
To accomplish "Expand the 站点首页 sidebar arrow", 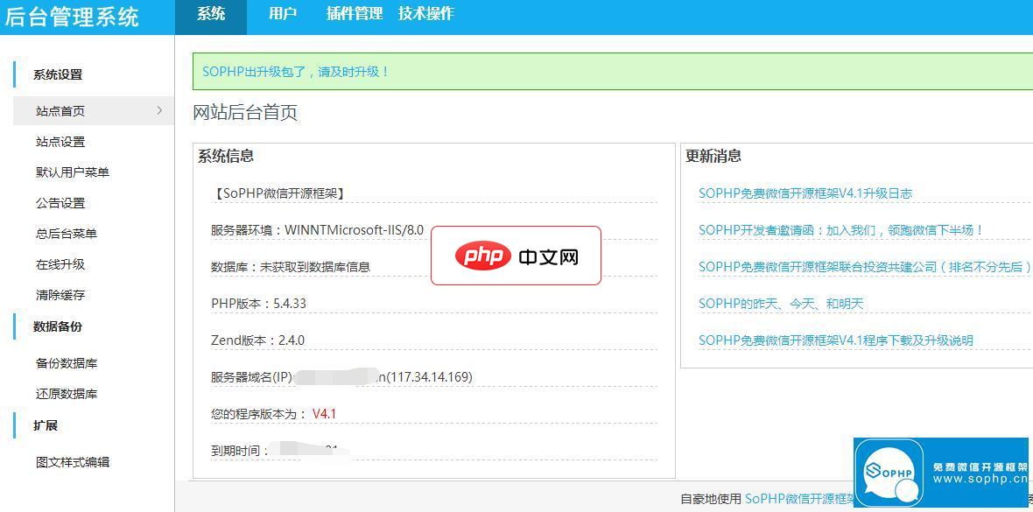I will (x=159, y=111).
